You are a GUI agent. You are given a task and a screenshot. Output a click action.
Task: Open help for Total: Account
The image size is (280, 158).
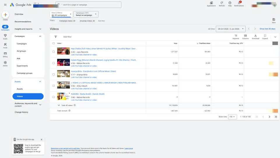(x=69, y=111)
